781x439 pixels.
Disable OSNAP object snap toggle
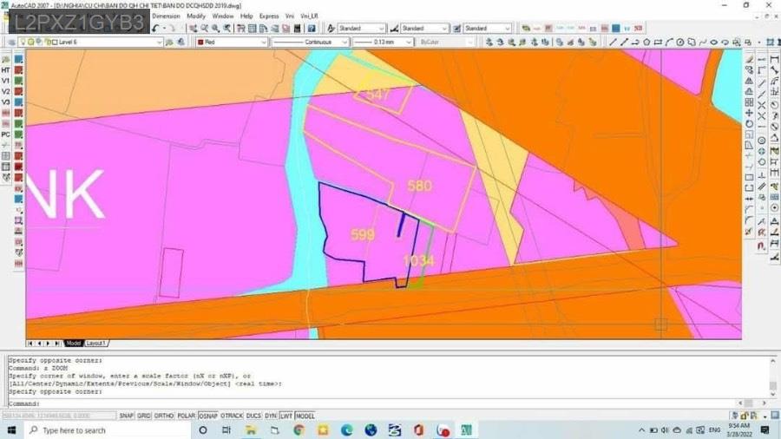pyautogui.click(x=208, y=416)
